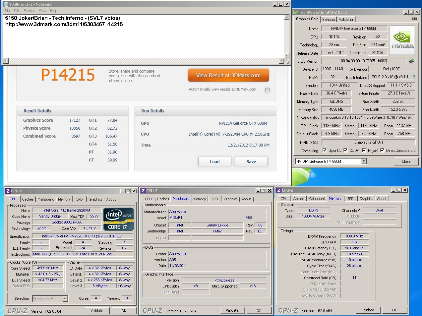Click the Mainboard Model M18xR1 field
This screenshot has width=422, height=316.
(x=199, y=218)
